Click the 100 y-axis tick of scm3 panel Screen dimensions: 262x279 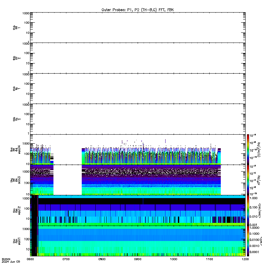pos(27,183)
